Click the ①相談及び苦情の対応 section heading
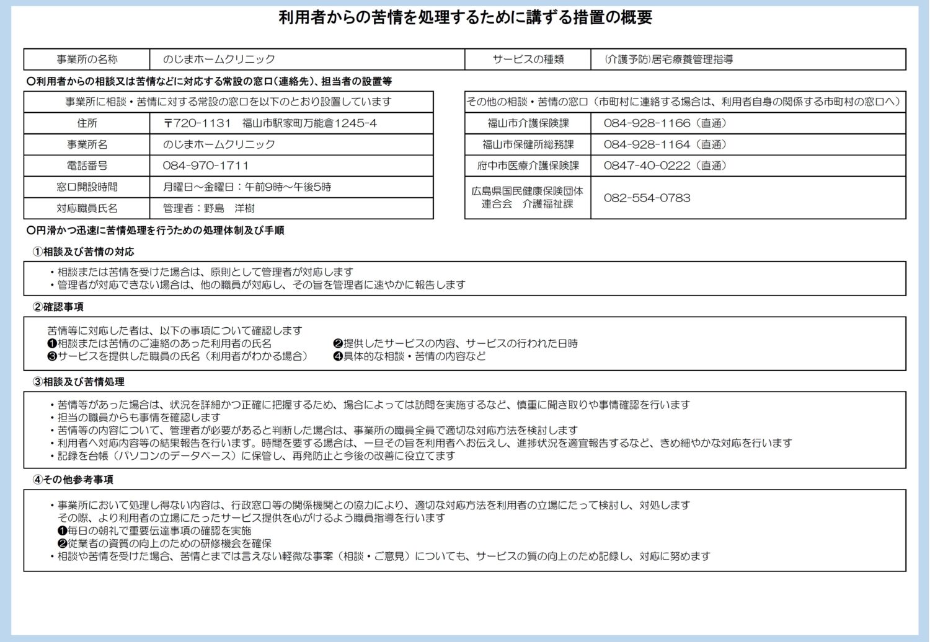 (x=83, y=252)
